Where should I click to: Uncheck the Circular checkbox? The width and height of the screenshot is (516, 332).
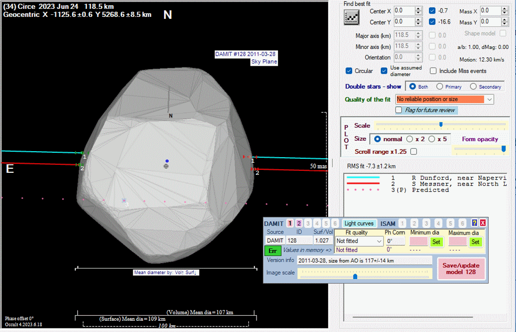click(x=349, y=71)
